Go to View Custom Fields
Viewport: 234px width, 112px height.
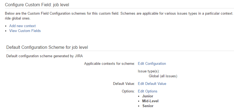pyautogui.click(x=25, y=31)
